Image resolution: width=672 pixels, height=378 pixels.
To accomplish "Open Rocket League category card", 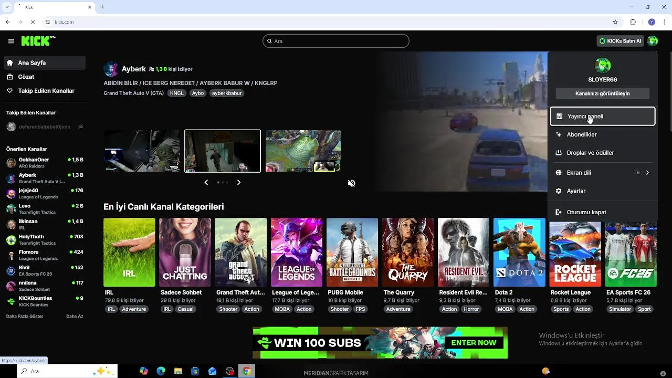I will [575, 255].
